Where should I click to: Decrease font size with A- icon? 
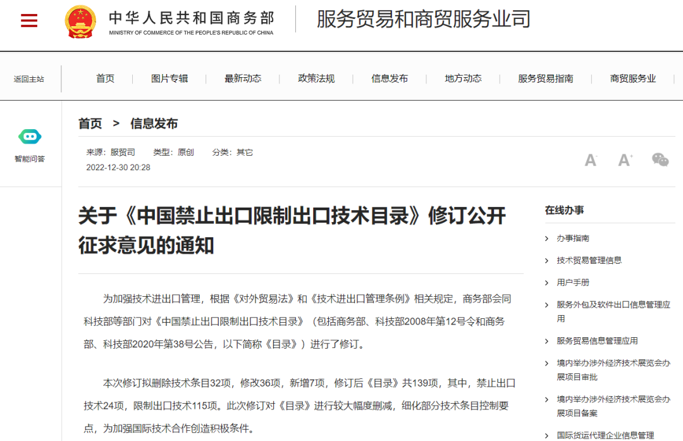(x=591, y=160)
